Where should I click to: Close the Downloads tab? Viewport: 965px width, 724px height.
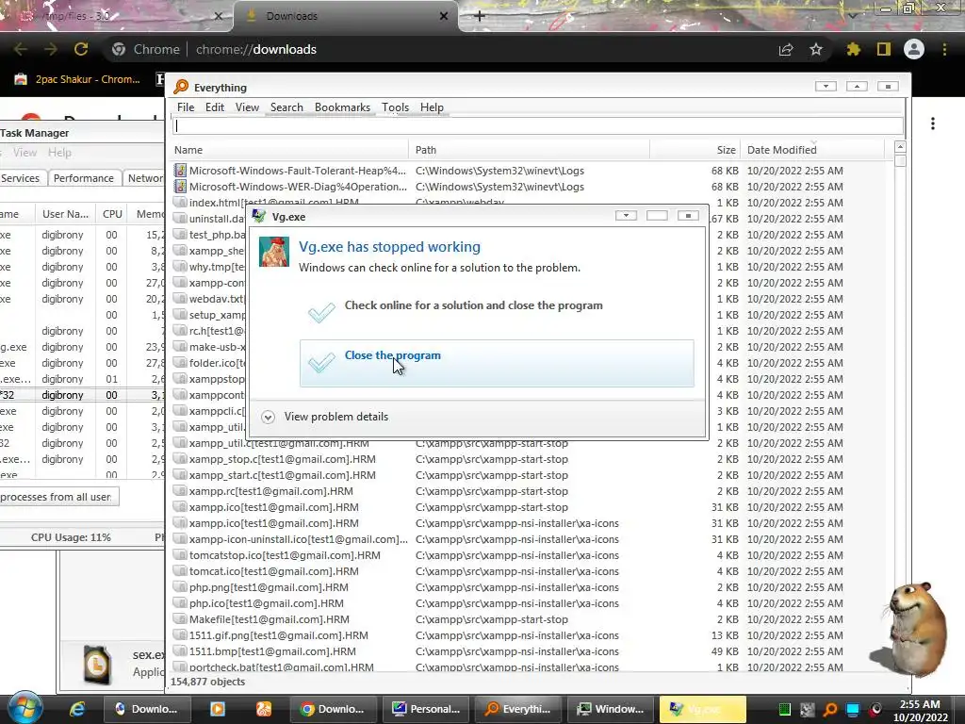[444, 16]
